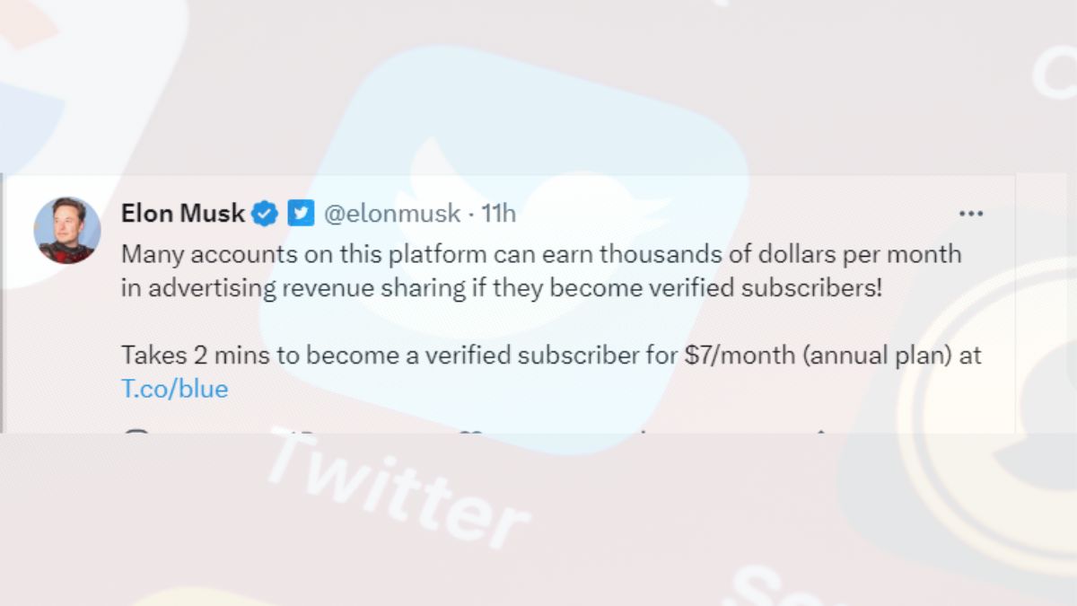Image resolution: width=1077 pixels, height=606 pixels.
Task: Click the reply icon under the tweet
Action: pyautogui.click(x=136, y=432)
